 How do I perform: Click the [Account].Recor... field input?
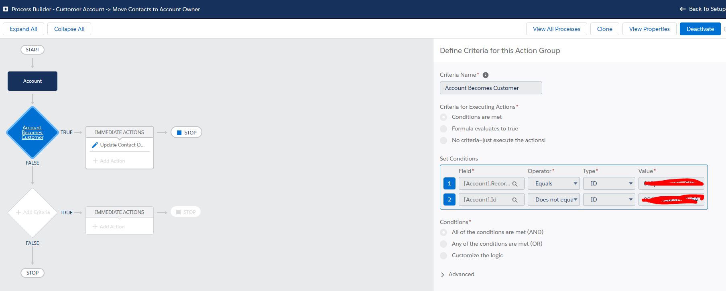(x=492, y=183)
